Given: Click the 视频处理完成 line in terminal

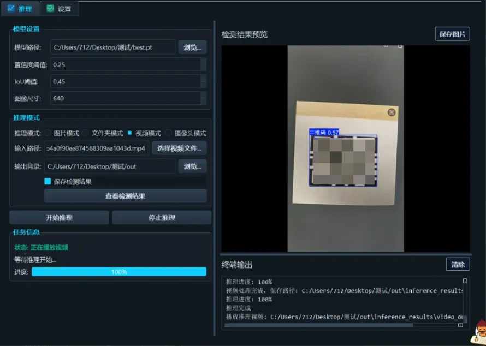Looking at the screenshot, I should pyautogui.click(x=345, y=290).
